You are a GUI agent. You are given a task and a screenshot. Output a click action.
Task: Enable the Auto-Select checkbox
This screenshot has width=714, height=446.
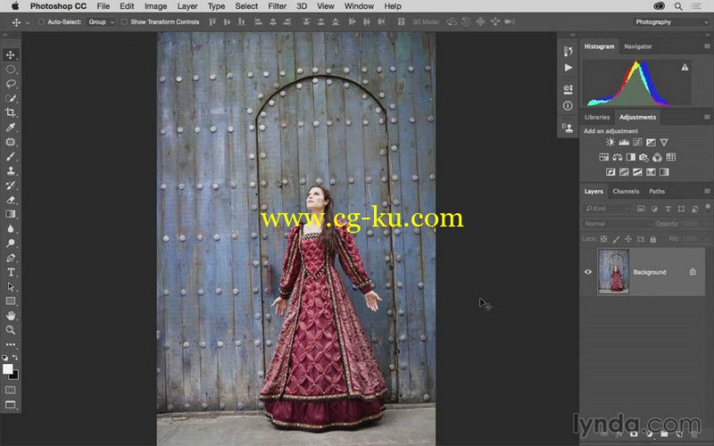tap(41, 21)
